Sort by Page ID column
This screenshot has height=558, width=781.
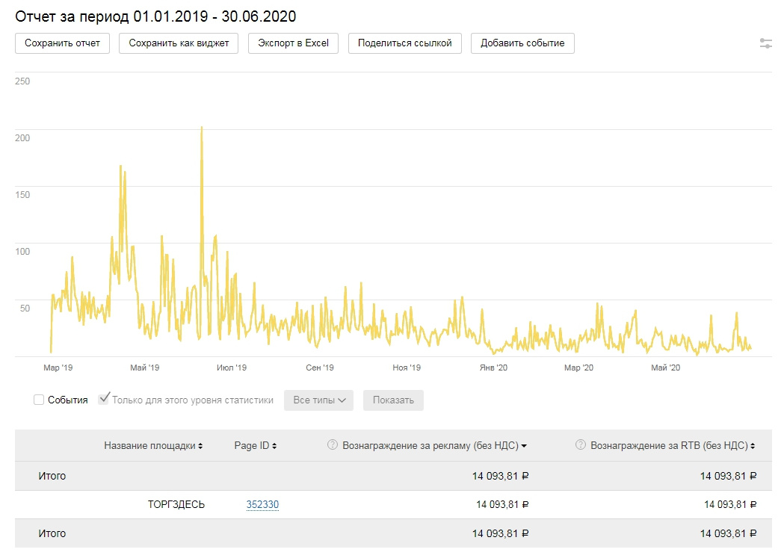(x=256, y=445)
